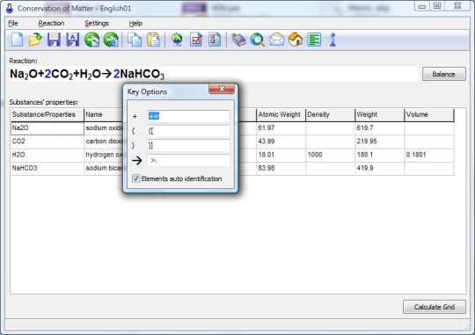Click density cell 1000
This screenshot has width=475, height=335.
tap(330, 155)
